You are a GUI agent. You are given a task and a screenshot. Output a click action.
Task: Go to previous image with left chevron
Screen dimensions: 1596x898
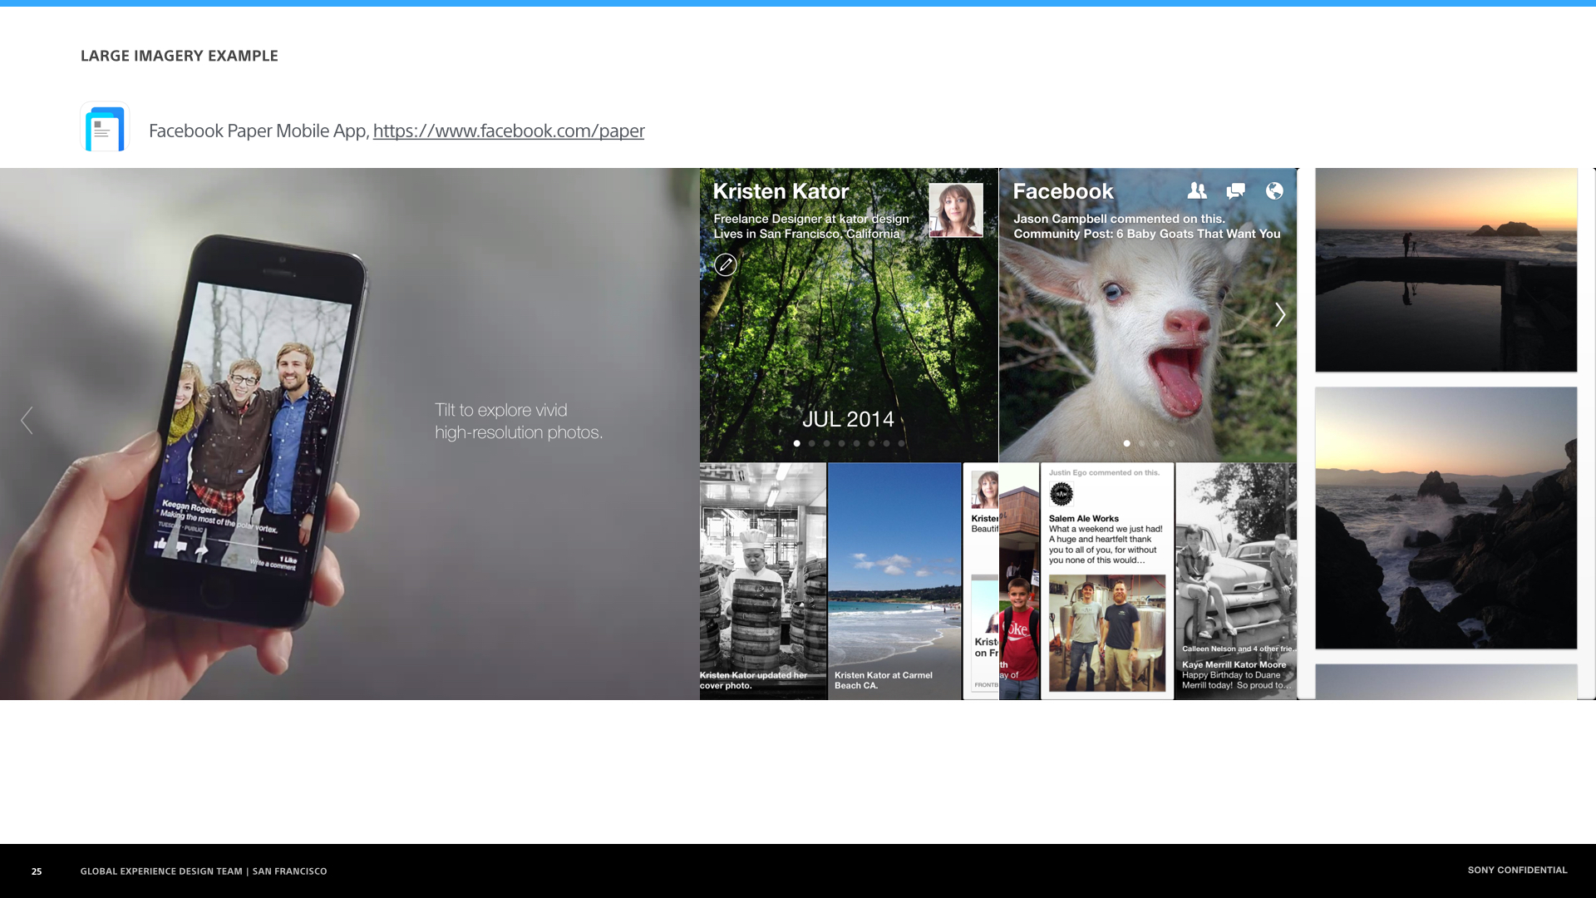pyautogui.click(x=27, y=420)
